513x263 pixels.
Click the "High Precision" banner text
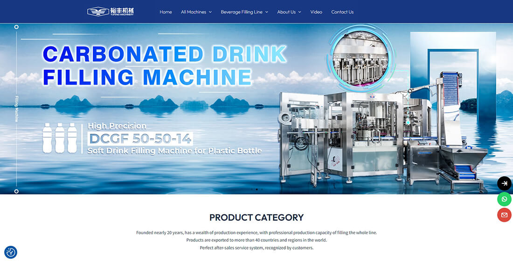117,126
